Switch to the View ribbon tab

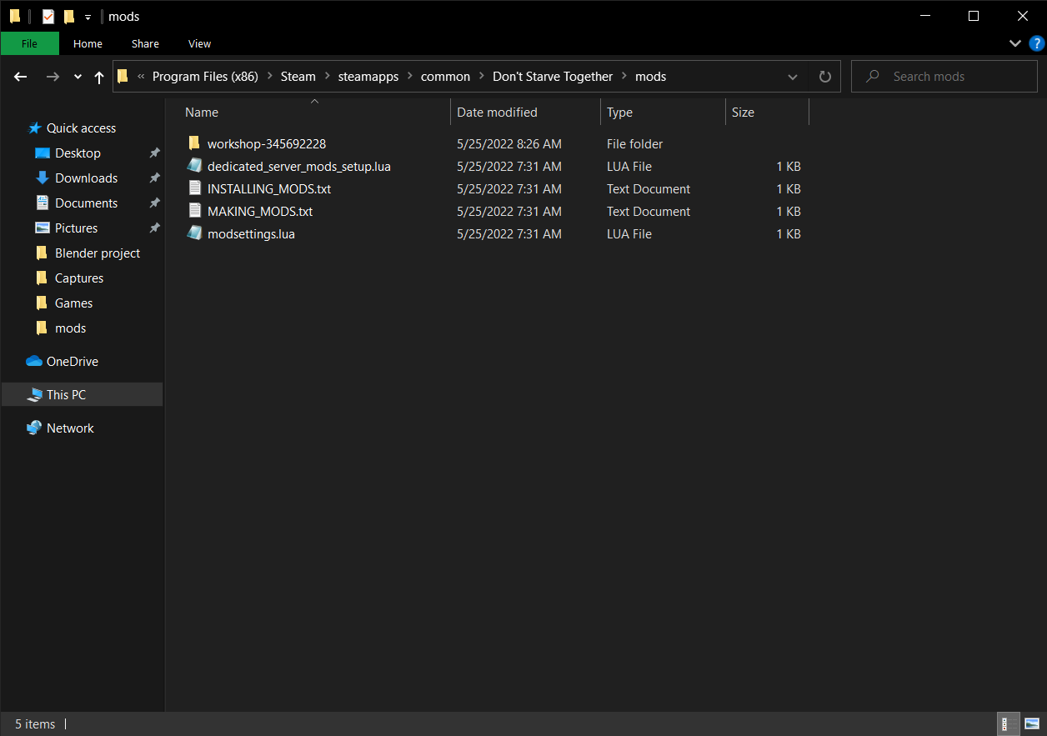click(199, 43)
